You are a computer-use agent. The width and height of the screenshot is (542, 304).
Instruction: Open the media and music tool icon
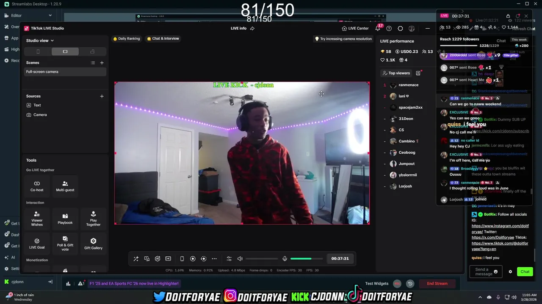coord(147,258)
